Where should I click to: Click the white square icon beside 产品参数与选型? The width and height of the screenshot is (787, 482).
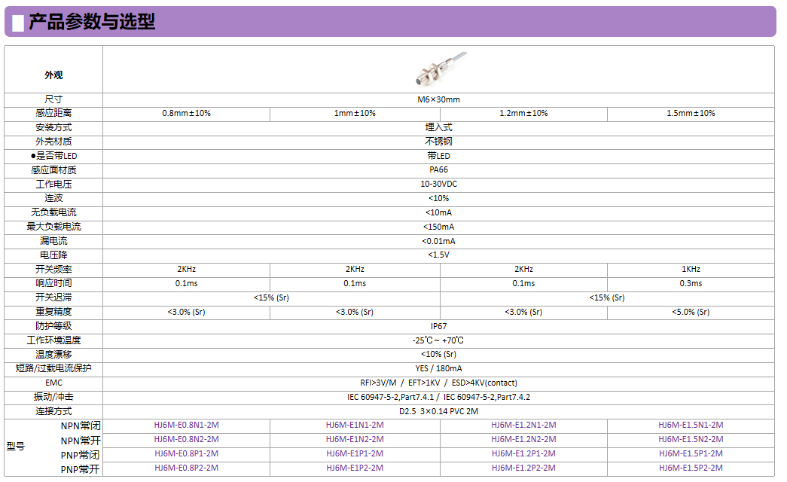pyautogui.click(x=18, y=23)
